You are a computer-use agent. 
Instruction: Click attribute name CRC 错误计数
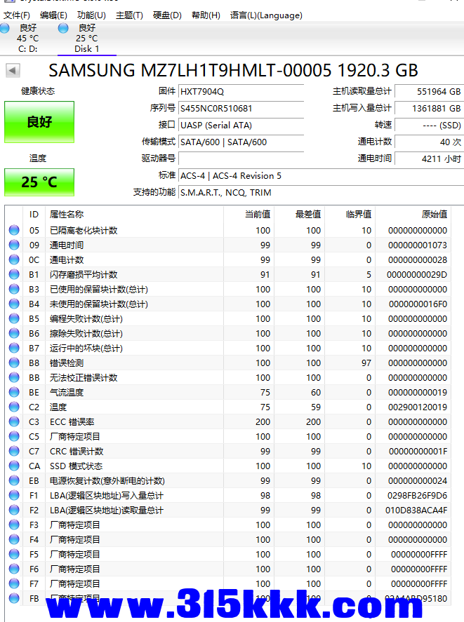[x=77, y=452]
